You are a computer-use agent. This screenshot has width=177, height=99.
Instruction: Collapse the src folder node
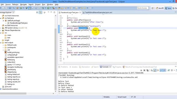click(x=1, y=33)
